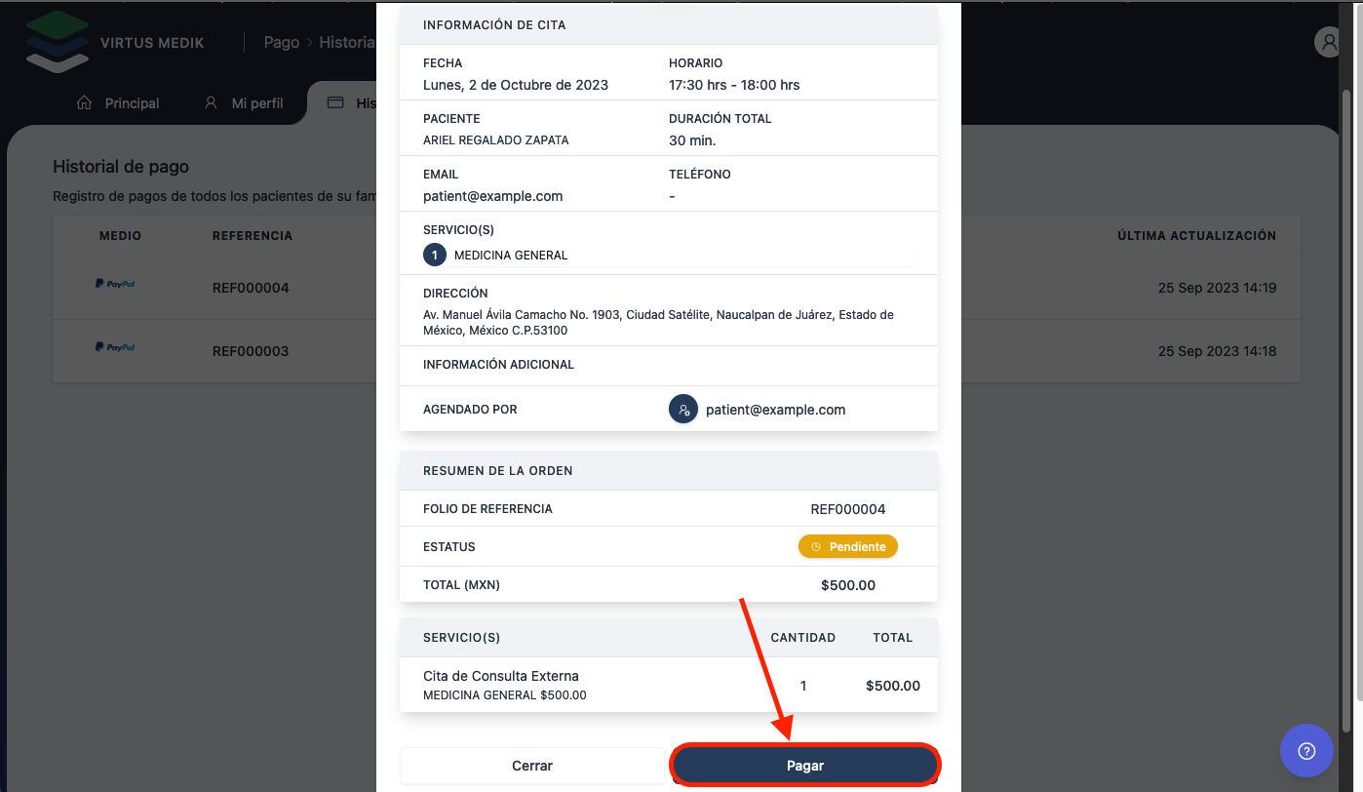Click the help question mark button

(x=1306, y=750)
